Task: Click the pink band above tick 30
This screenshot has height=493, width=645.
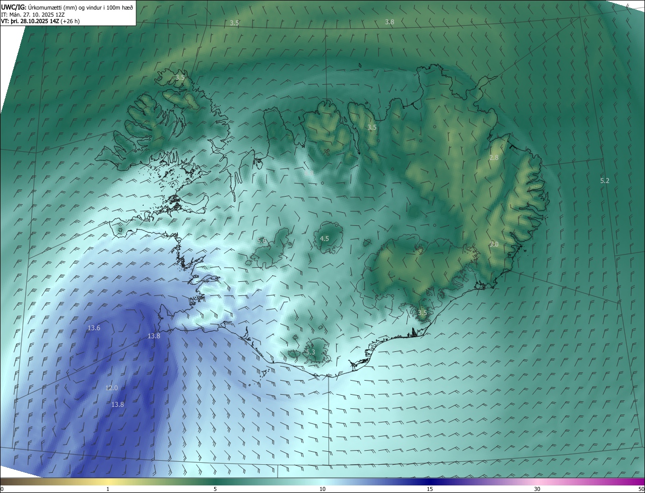Action: point(537,481)
